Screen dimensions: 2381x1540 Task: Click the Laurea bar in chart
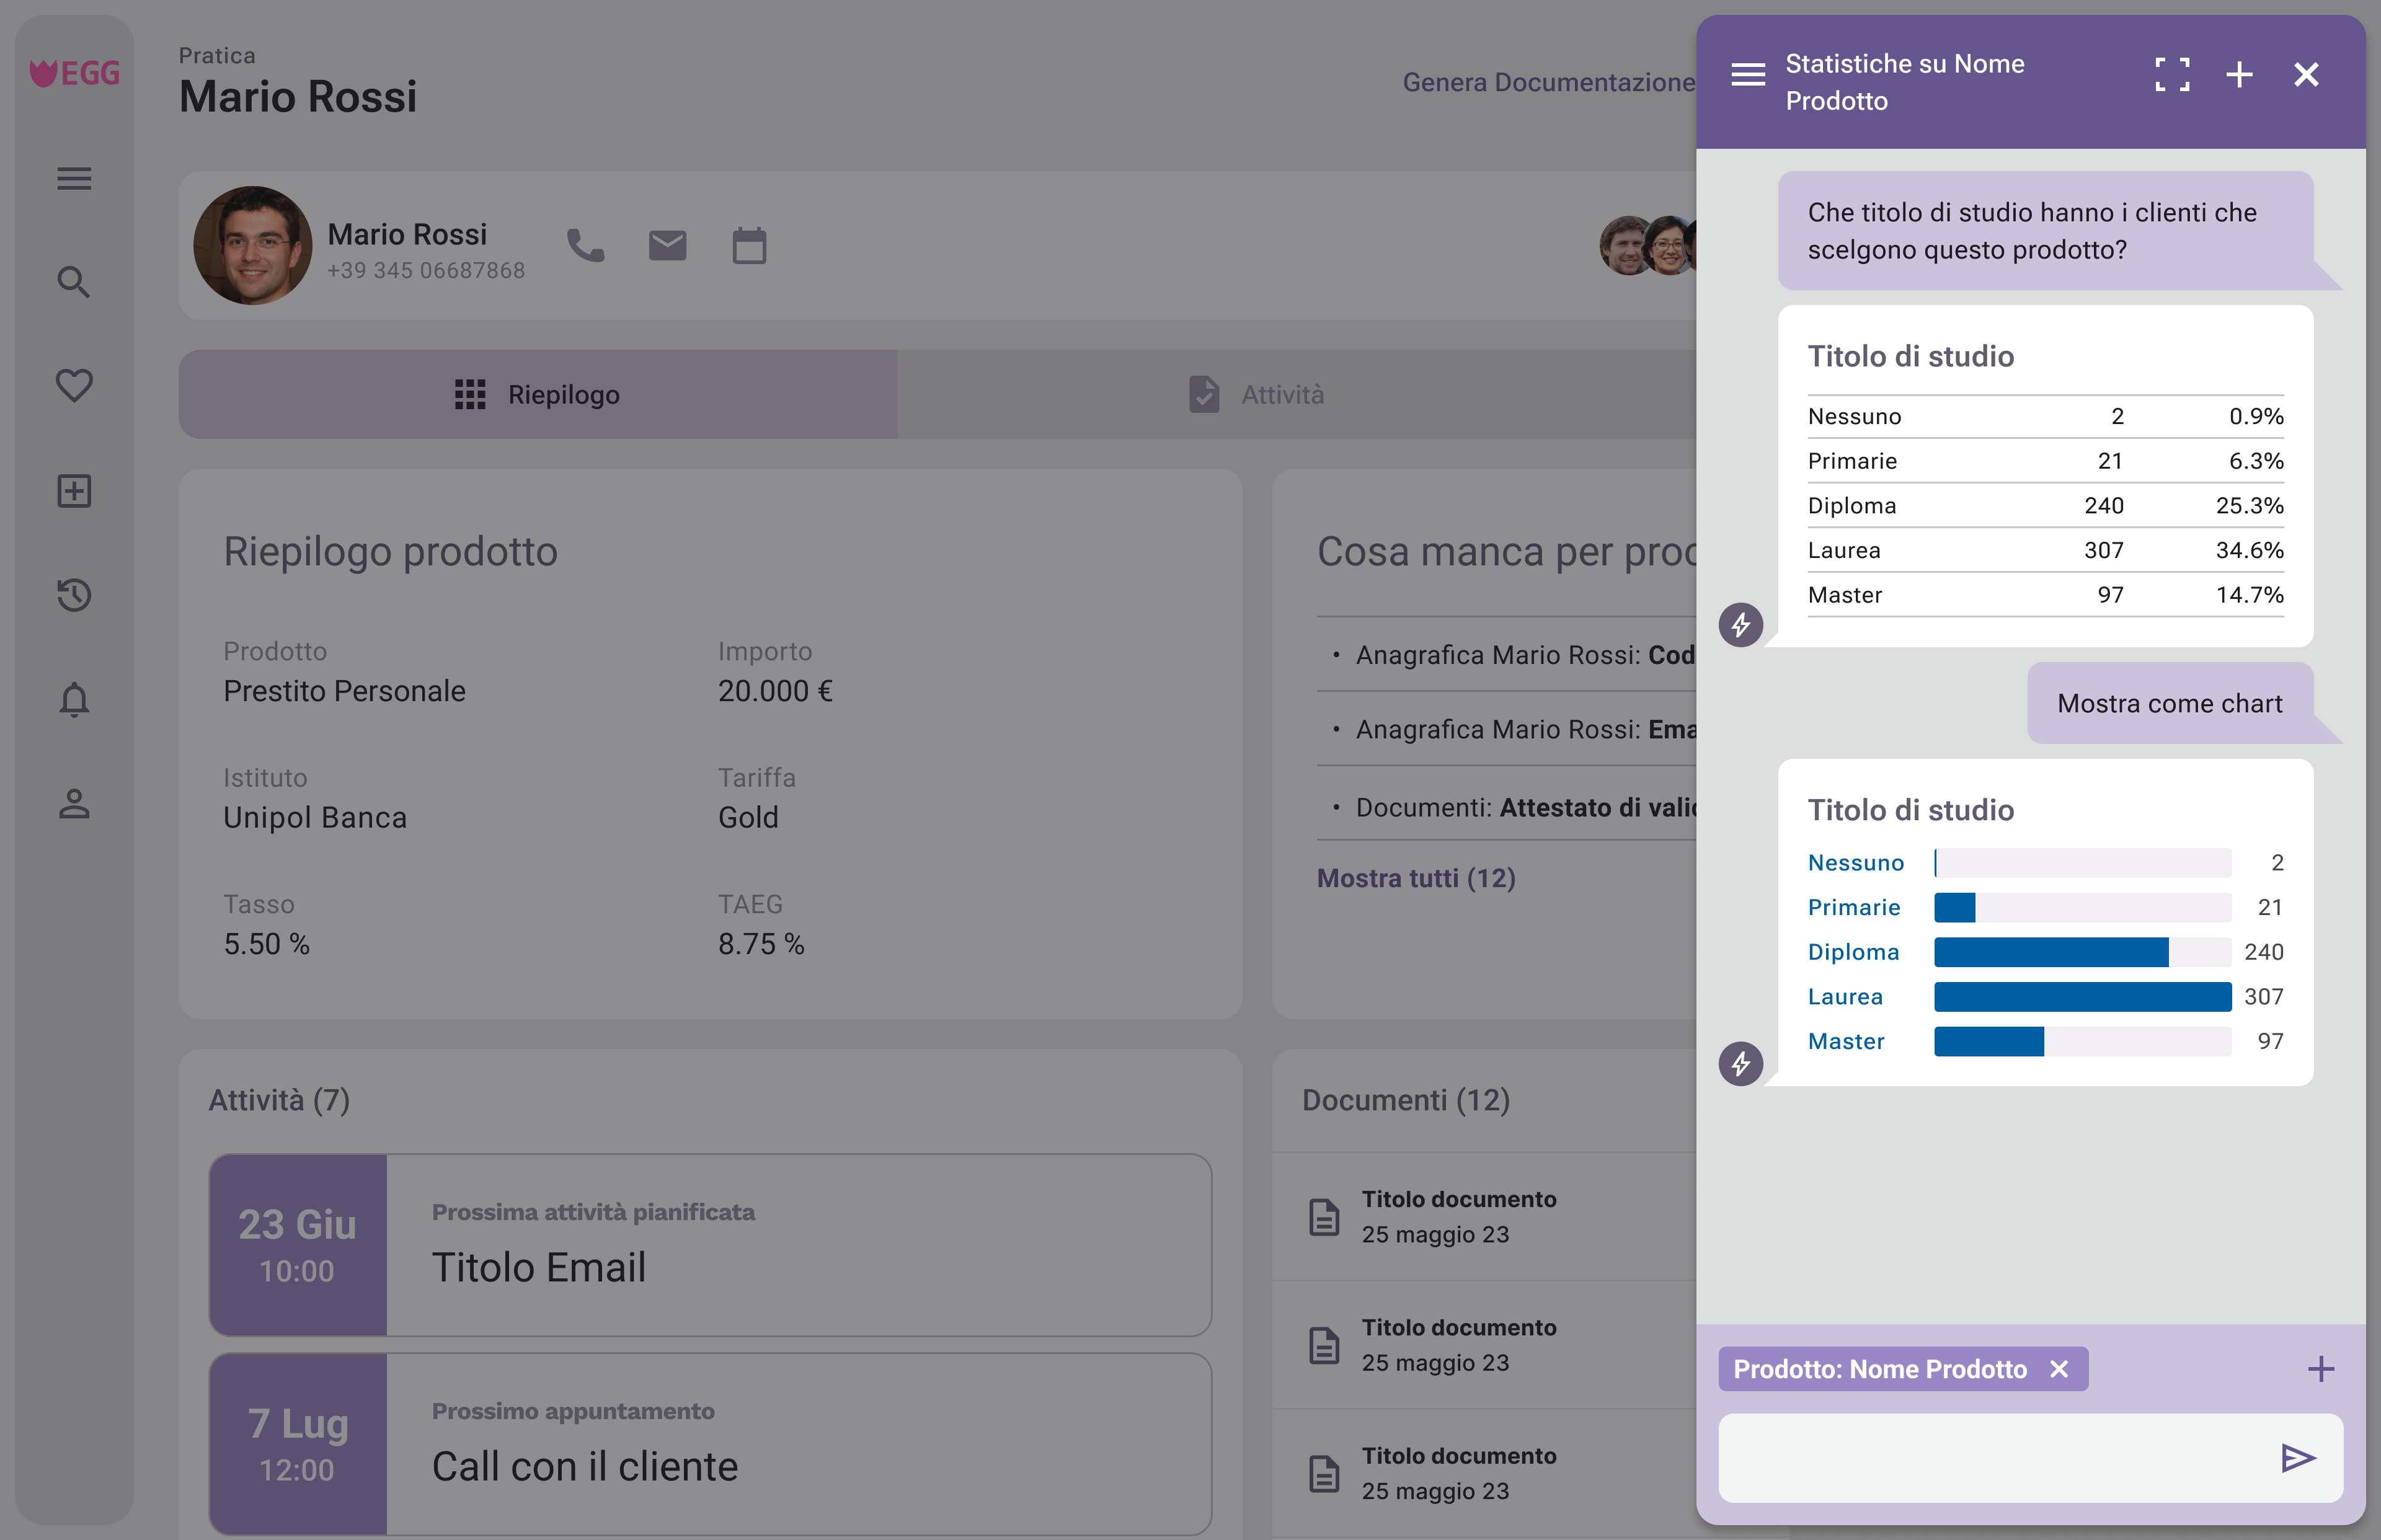2082,997
